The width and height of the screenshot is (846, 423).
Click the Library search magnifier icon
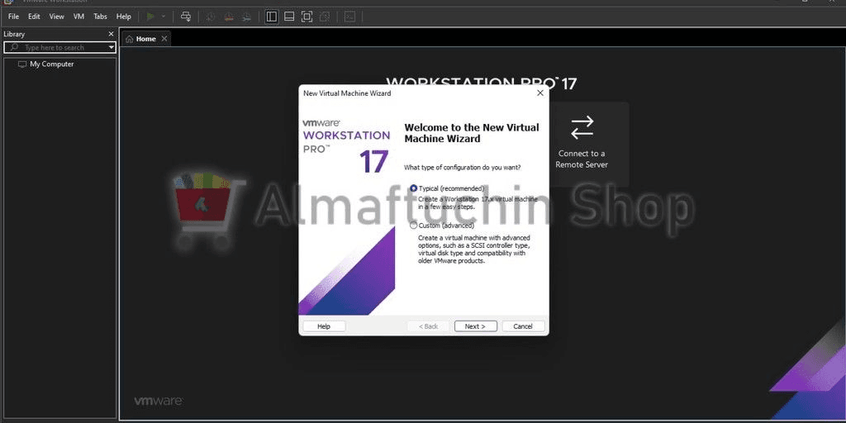pyautogui.click(x=15, y=47)
